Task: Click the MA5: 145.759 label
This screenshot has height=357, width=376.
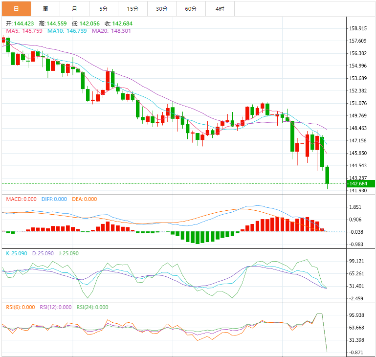Action: click(24, 31)
